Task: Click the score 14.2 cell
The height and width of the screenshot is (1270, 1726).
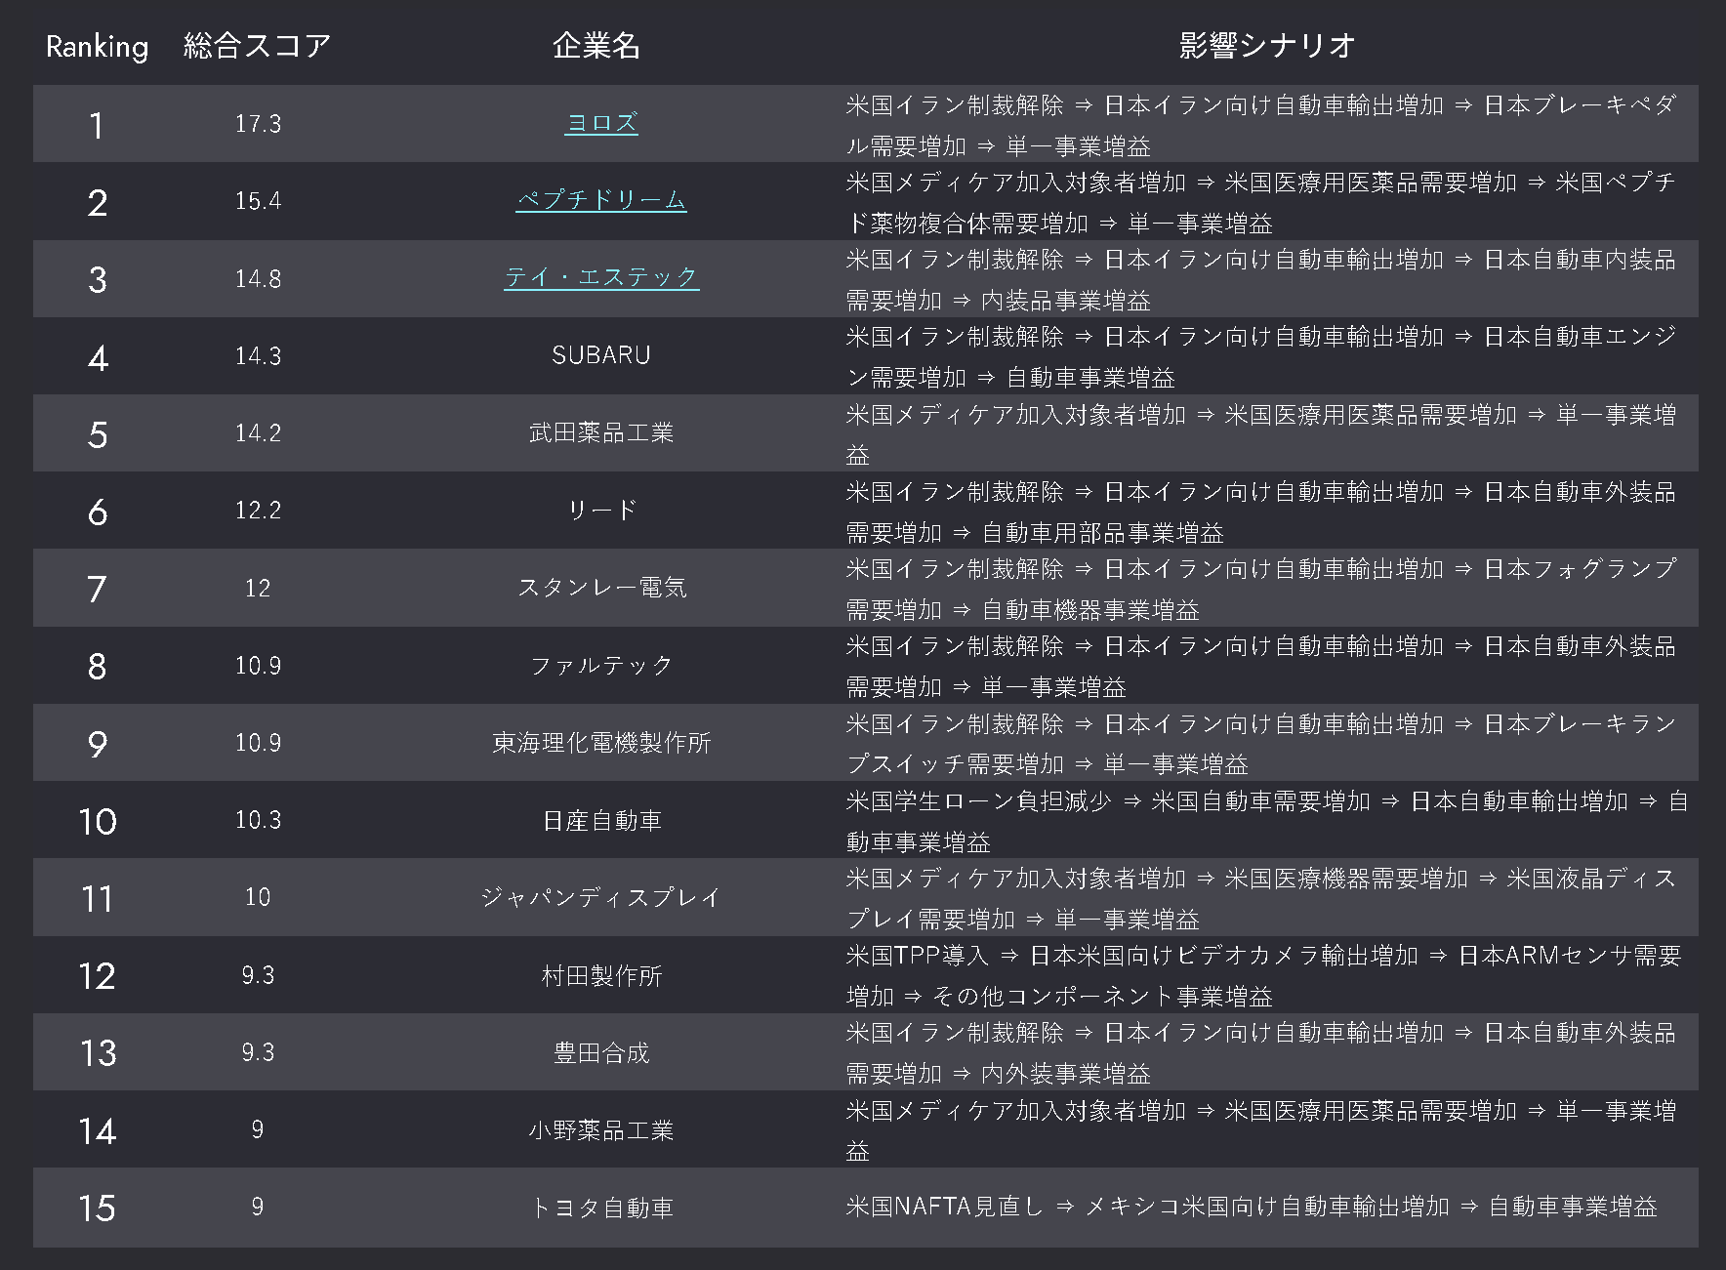Action: tap(258, 432)
